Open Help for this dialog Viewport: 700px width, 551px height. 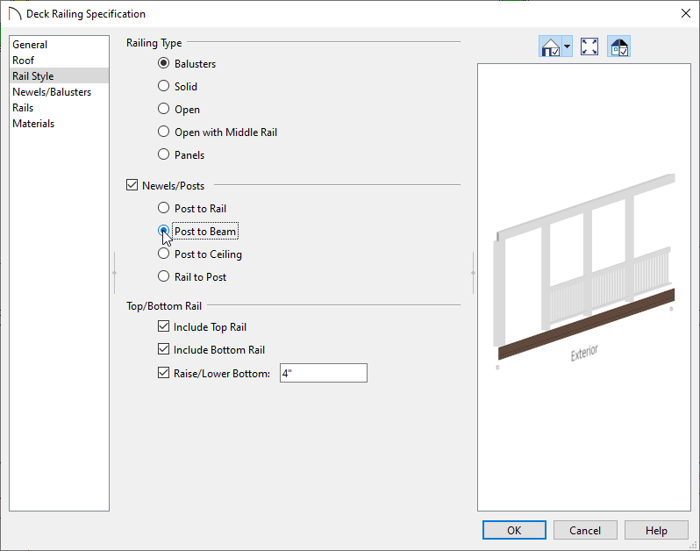pos(656,530)
